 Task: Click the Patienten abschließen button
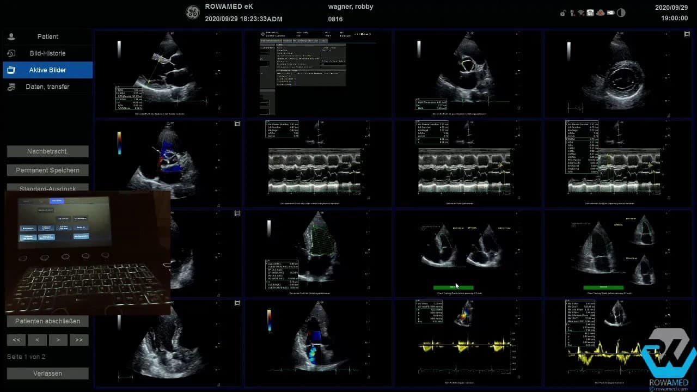click(47, 321)
